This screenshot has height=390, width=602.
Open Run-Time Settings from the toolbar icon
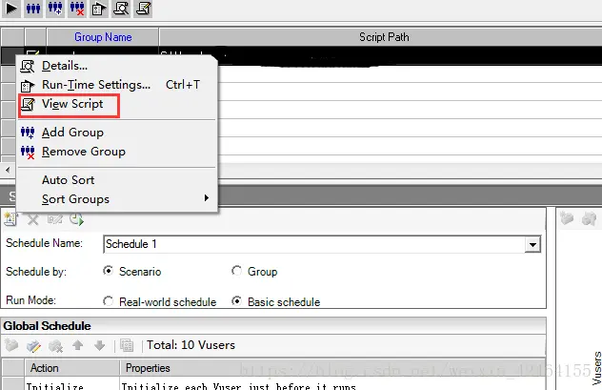click(x=99, y=9)
